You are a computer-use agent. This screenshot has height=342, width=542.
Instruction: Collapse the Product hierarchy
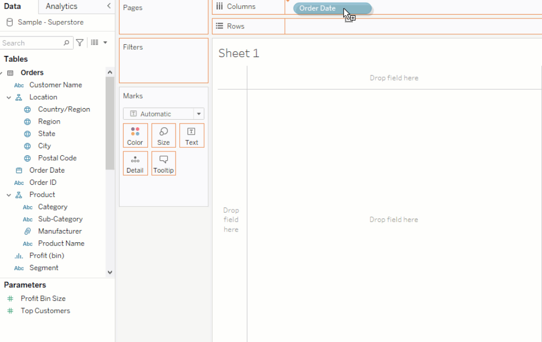pos(8,194)
